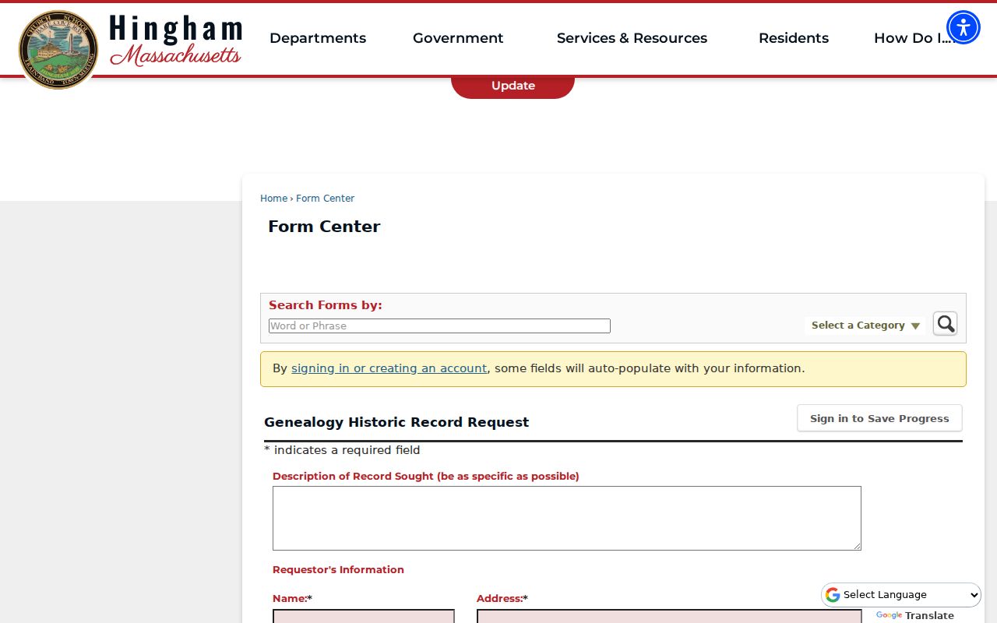
Task: Focus the Word or Phrase search field
Action: coord(439,326)
